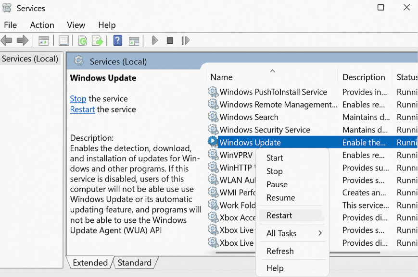Open the blue Help question mark icon
418x277 pixels.
click(117, 41)
